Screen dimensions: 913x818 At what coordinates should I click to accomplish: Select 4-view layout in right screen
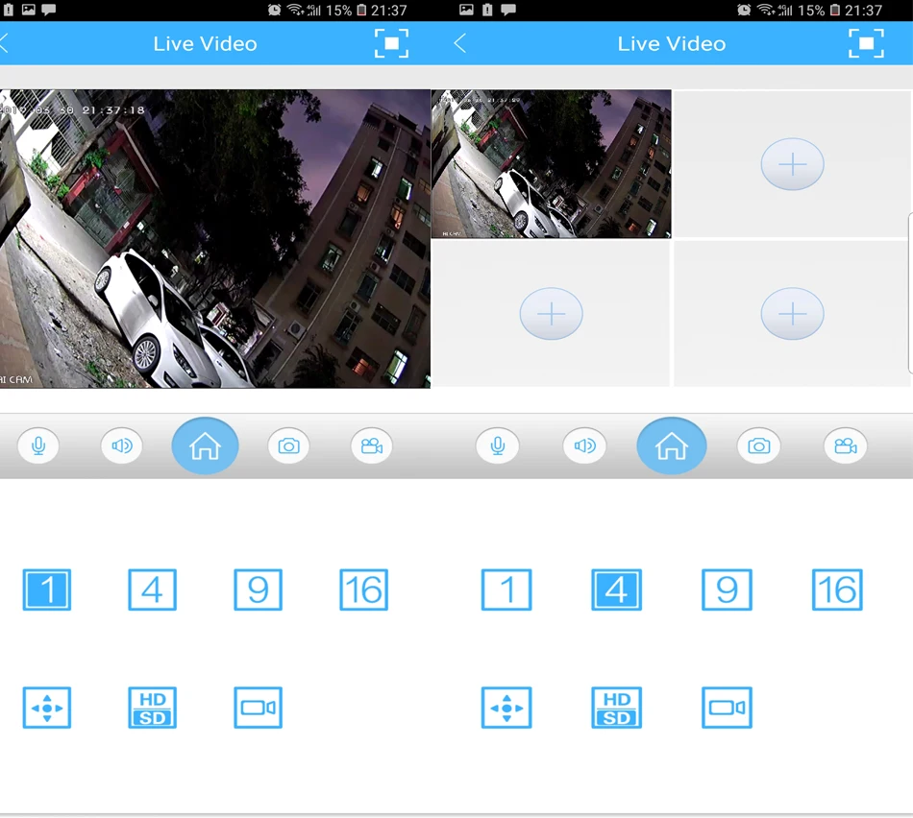616,589
